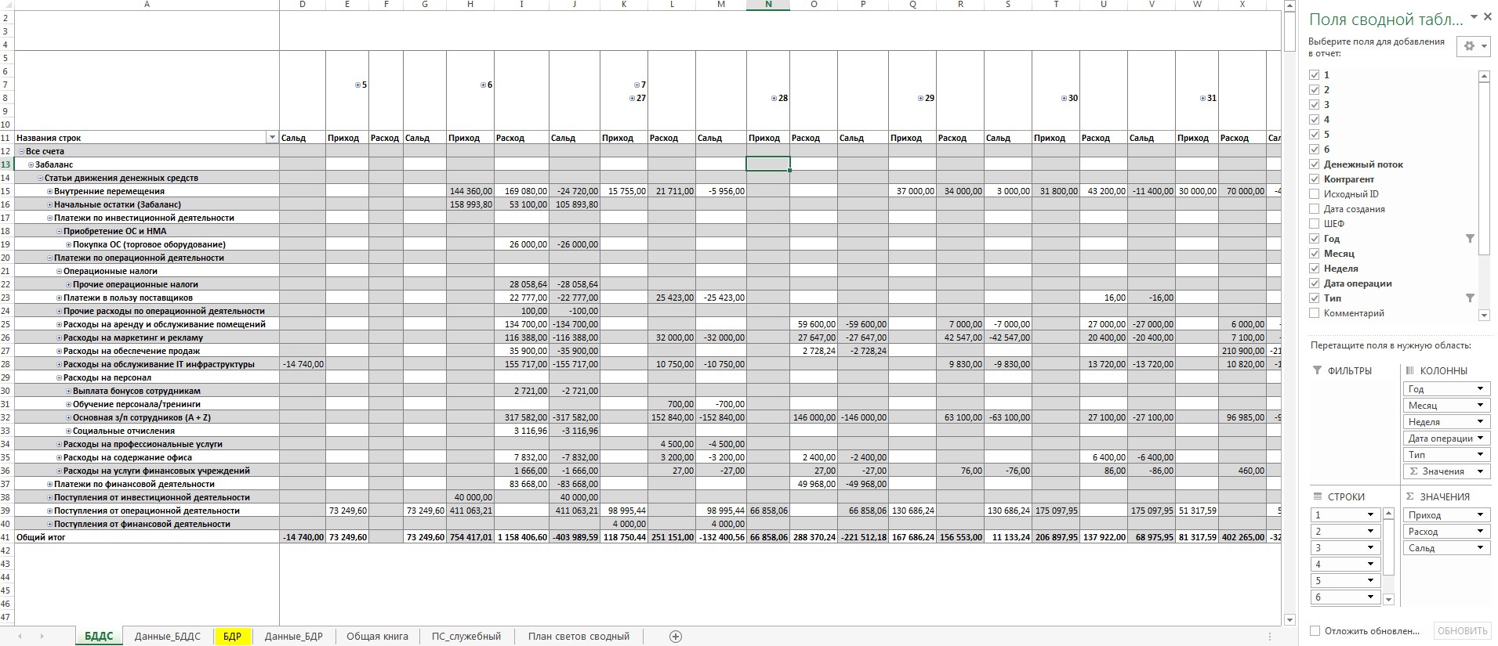The height and width of the screenshot is (646, 1498).
Task: Open Приход dropdown in Значения area
Action: pos(1480,515)
